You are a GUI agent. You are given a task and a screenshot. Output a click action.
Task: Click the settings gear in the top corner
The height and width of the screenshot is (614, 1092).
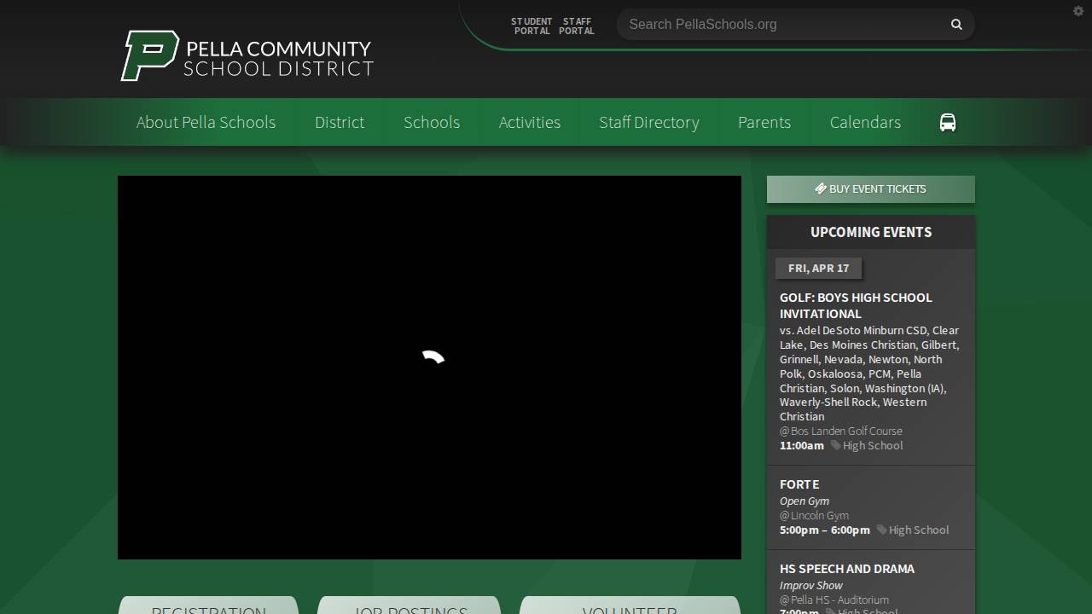1078,11
